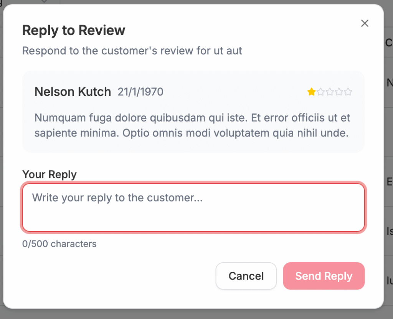Click the review date 21/1/1970
This screenshot has width=393, height=319.
(x=140, y=92)
